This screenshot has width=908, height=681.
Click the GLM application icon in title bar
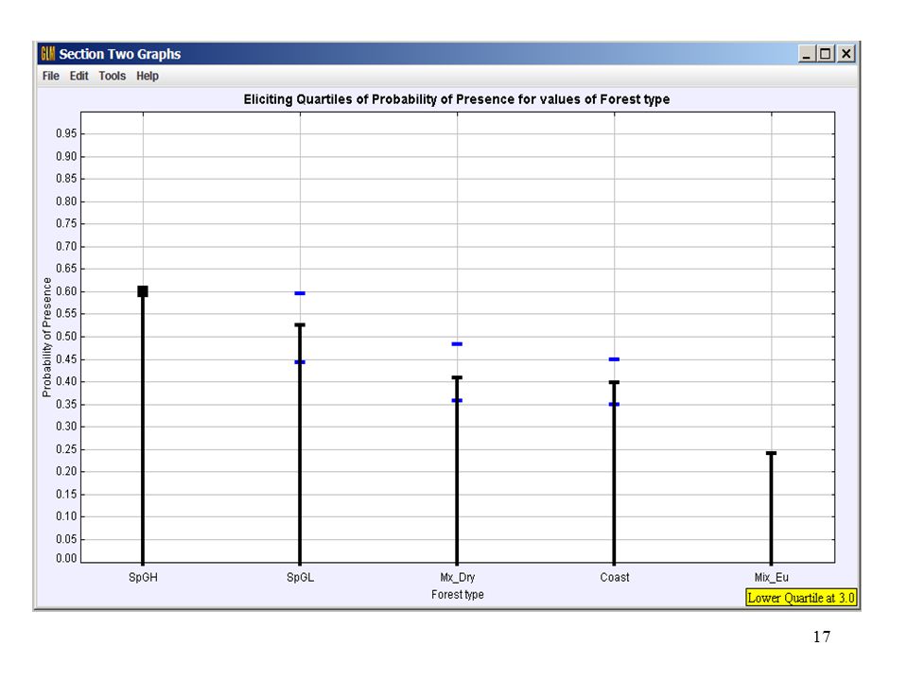(47, 54)
